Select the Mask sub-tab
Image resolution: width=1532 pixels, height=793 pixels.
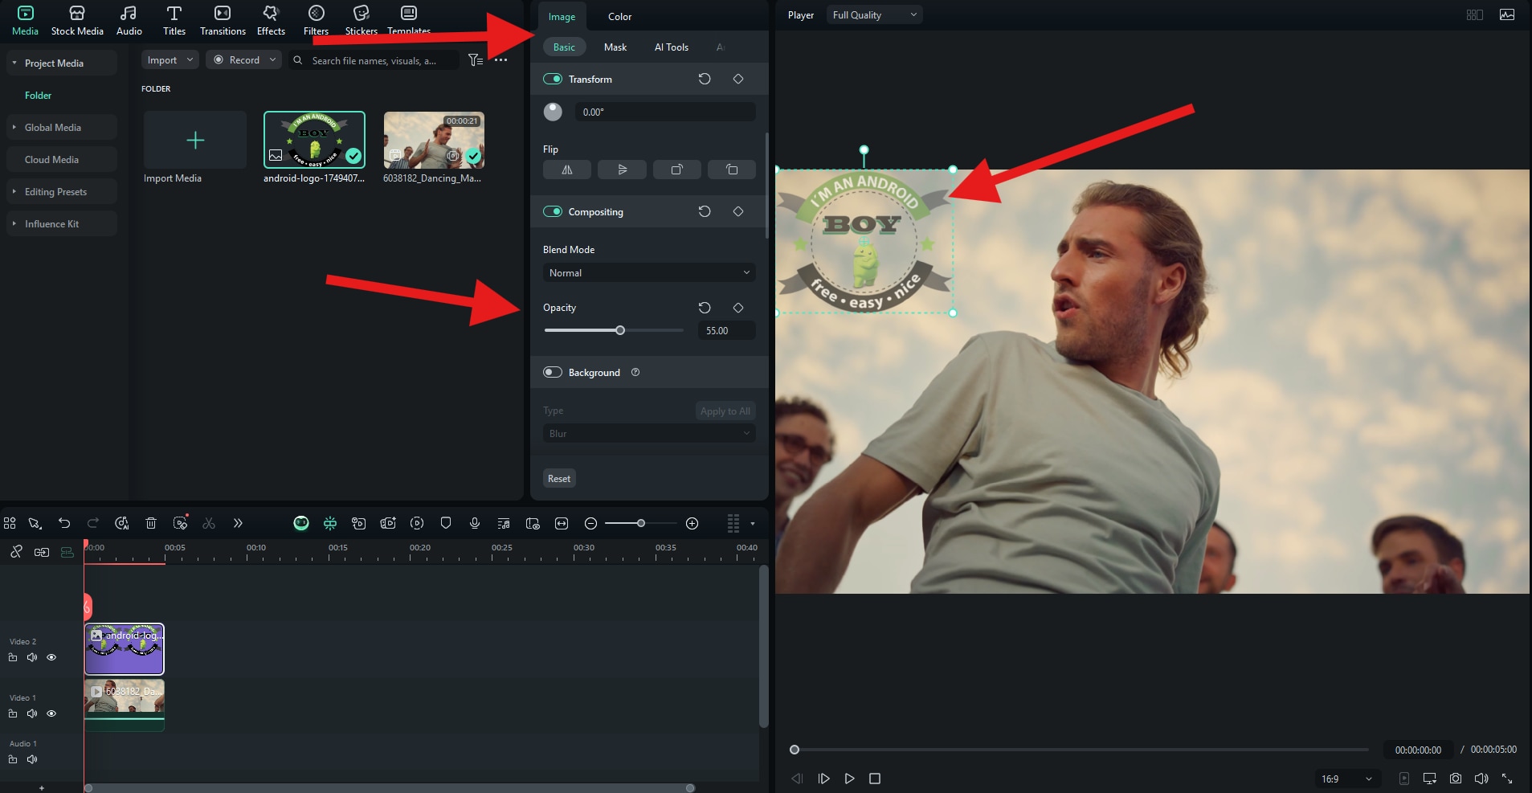[615, 47]
